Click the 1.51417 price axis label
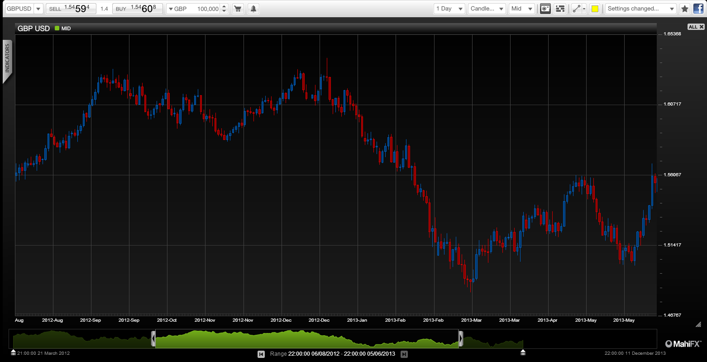Image resolution: width=707 pixels, height=362 pixels. point(672,245)
